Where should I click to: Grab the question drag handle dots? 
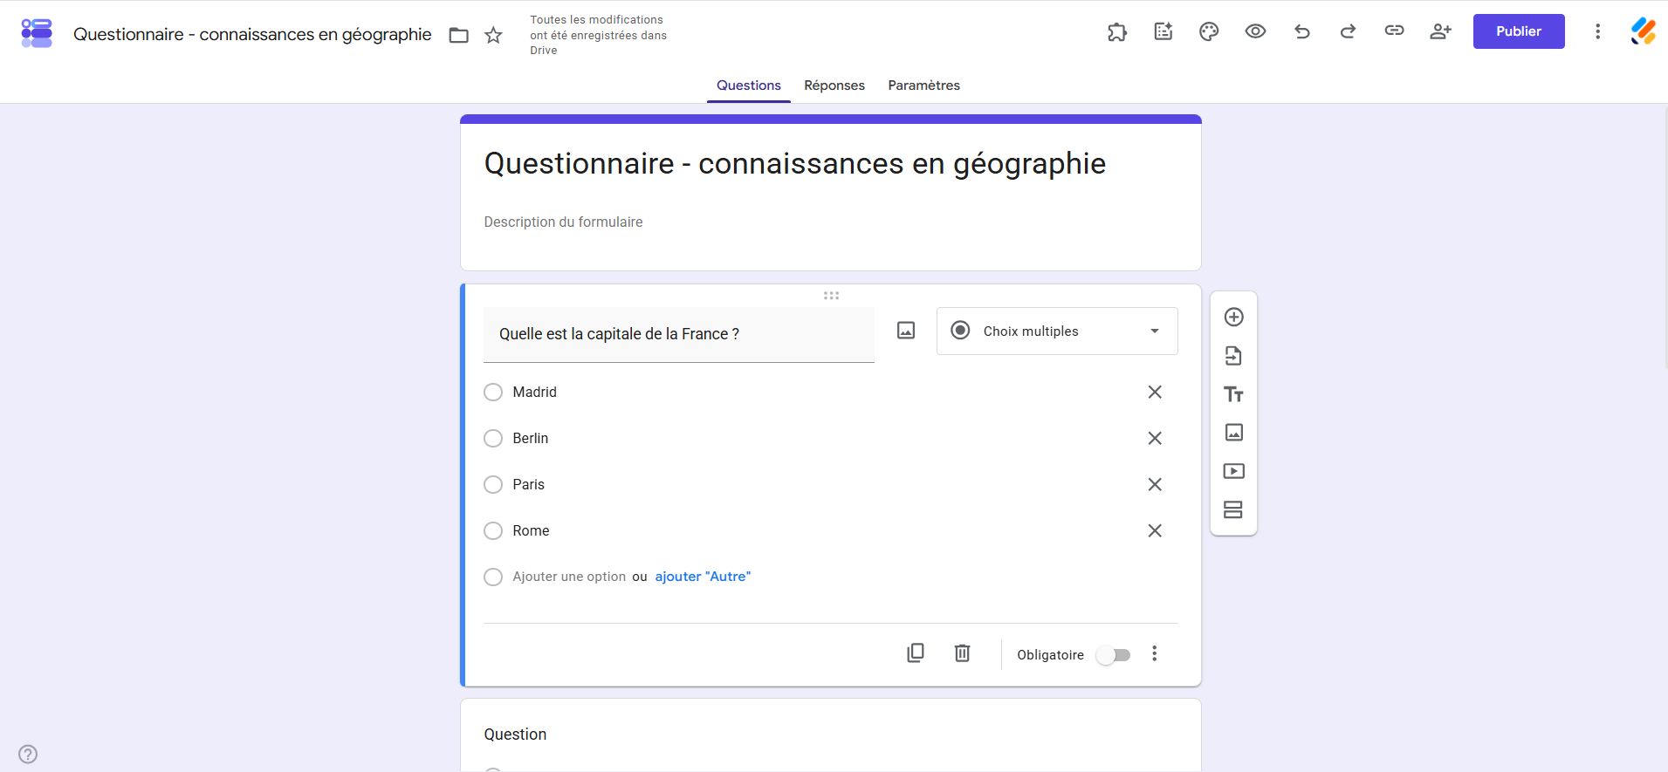click(831, 296)
